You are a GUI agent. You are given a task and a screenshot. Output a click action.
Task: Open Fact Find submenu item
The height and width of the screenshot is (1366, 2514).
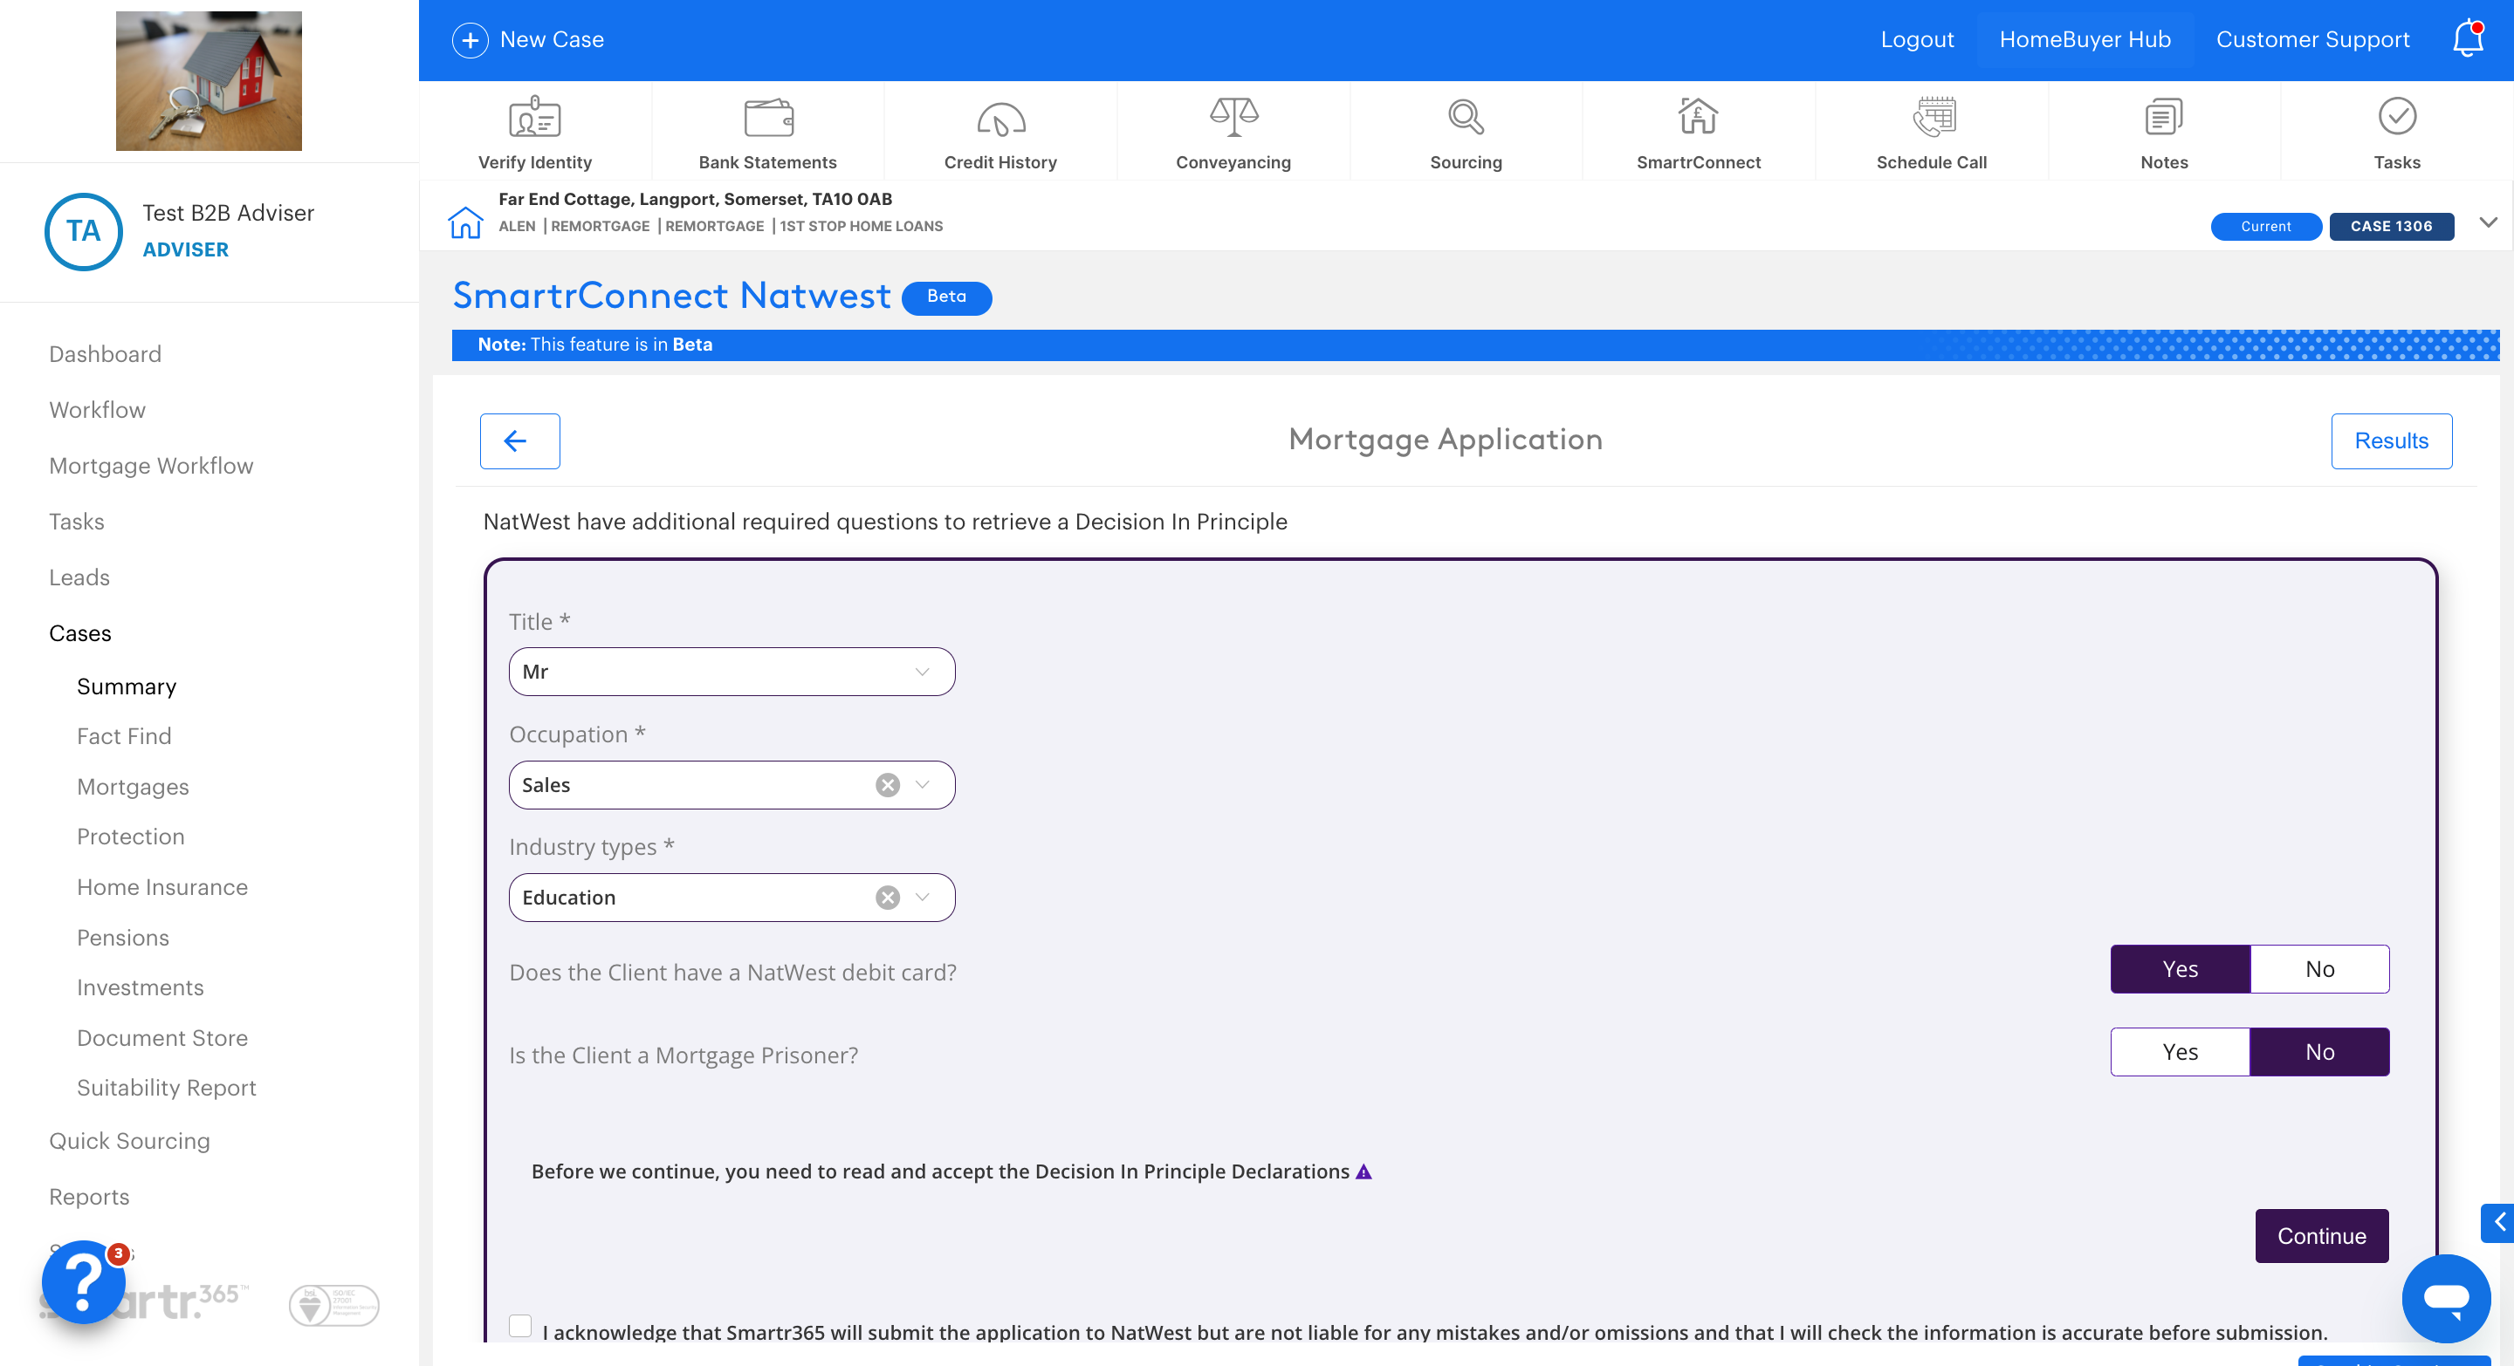click(x=124, y=736)
